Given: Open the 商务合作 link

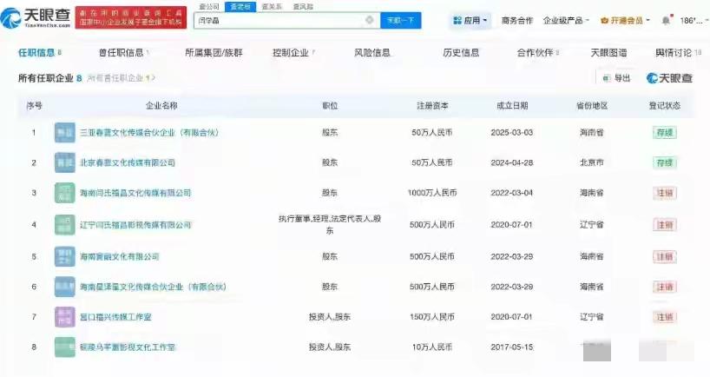Looking at the screenshot, I should [x=517, y=20].
